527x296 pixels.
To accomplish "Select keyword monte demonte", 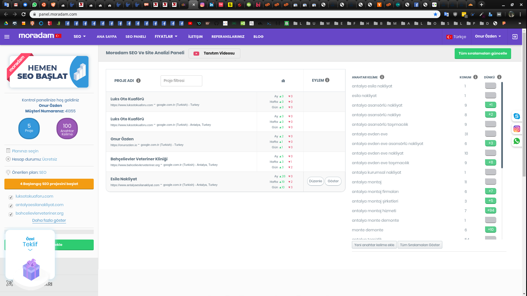I will (x=368, y=230).
